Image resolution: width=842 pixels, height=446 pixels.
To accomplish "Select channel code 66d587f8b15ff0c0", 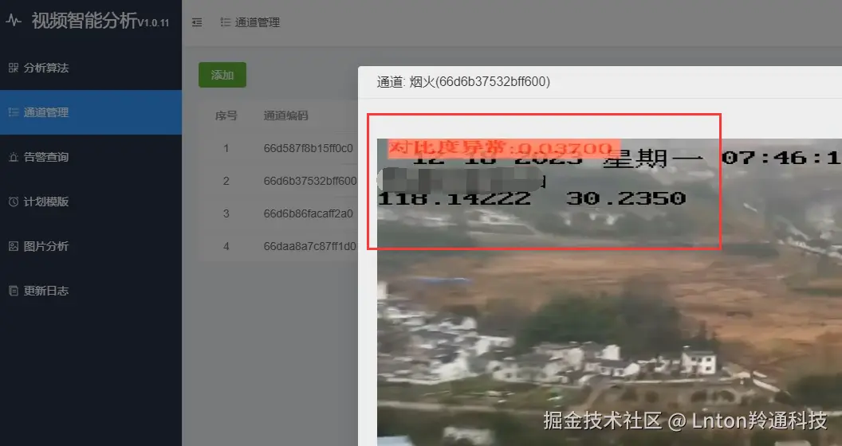I will click(309, 148).
